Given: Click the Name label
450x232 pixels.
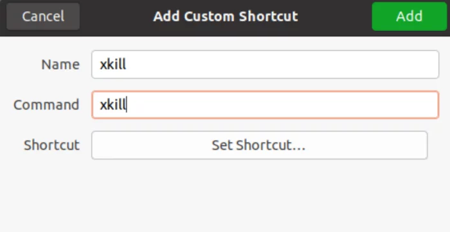Looking at the screenshot, I should [60, 64].
